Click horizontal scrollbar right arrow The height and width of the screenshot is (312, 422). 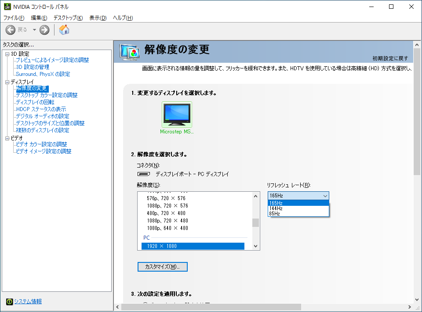point(409,307)
